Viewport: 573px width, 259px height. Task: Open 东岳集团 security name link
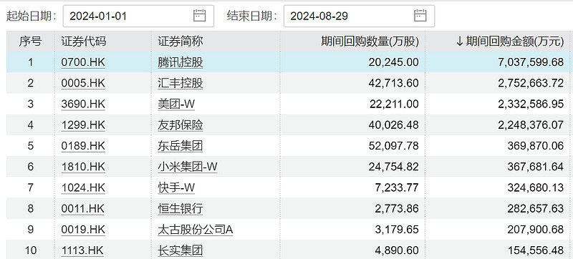pos(180,146)
